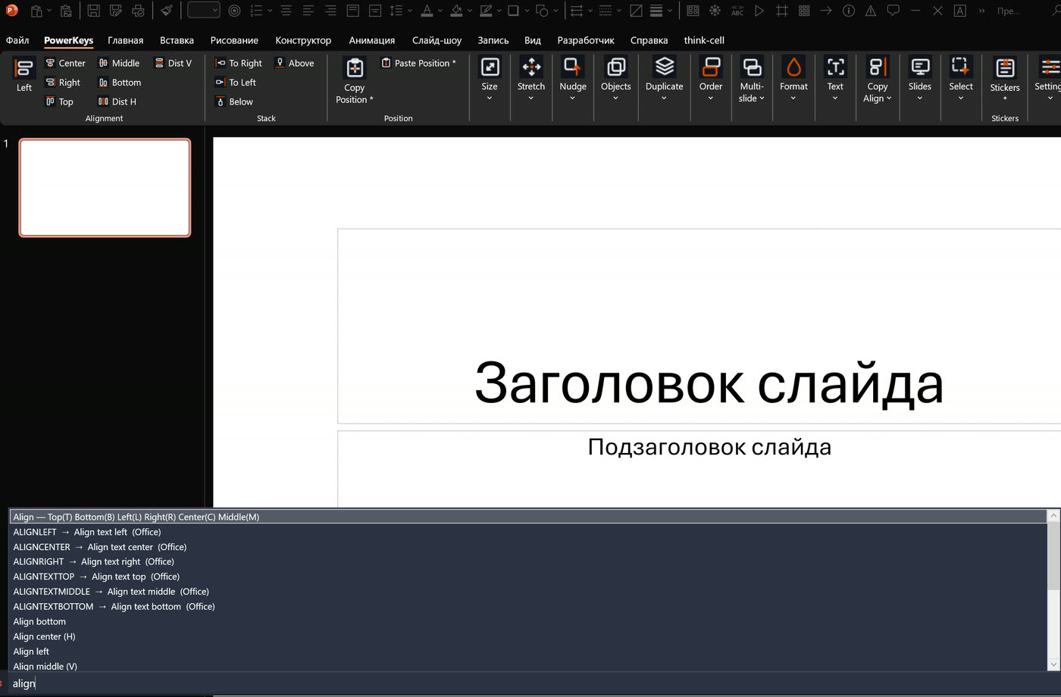1061x697 pixels.
Task: Open the Slides dropdown
Action: (920, 80)
